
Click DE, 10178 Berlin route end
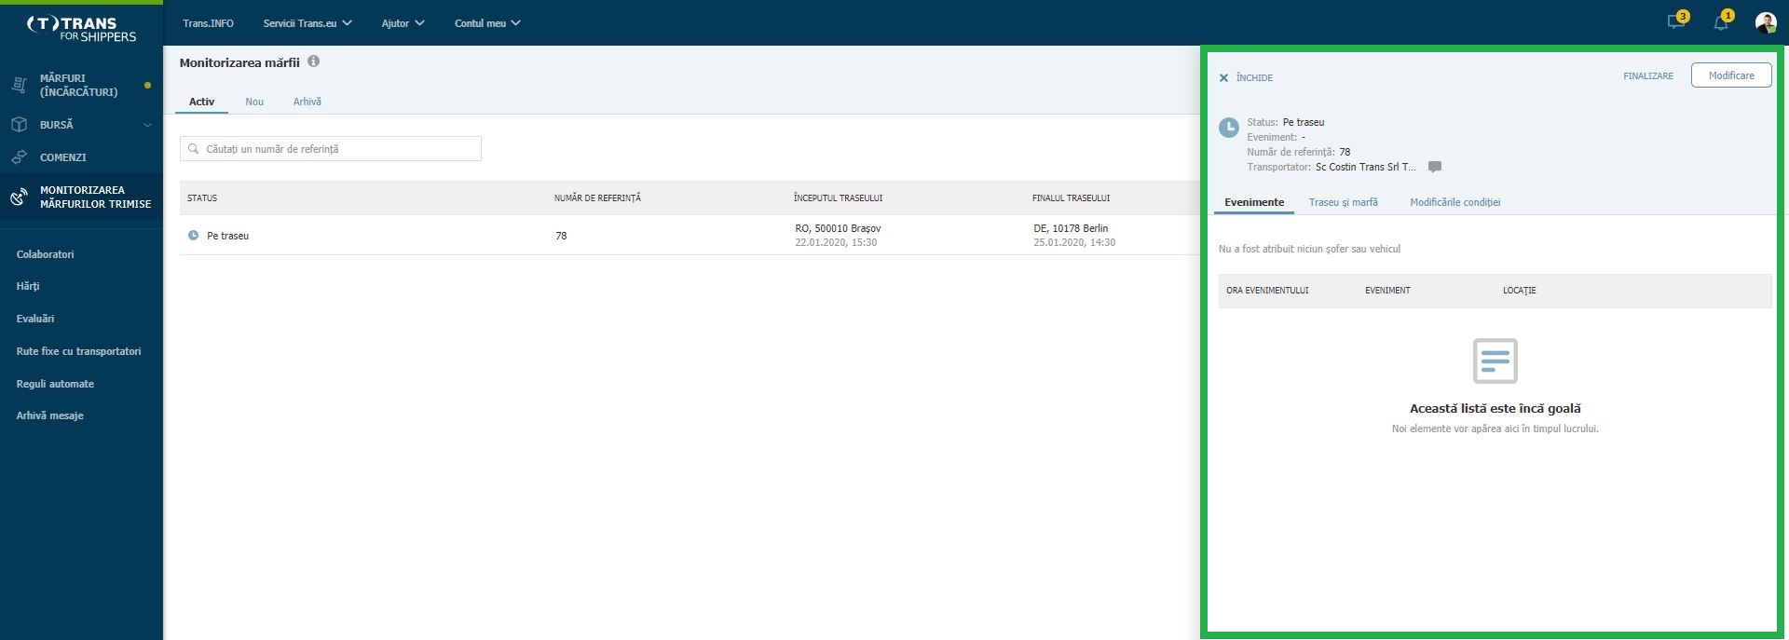click(x=1071, y=228)
